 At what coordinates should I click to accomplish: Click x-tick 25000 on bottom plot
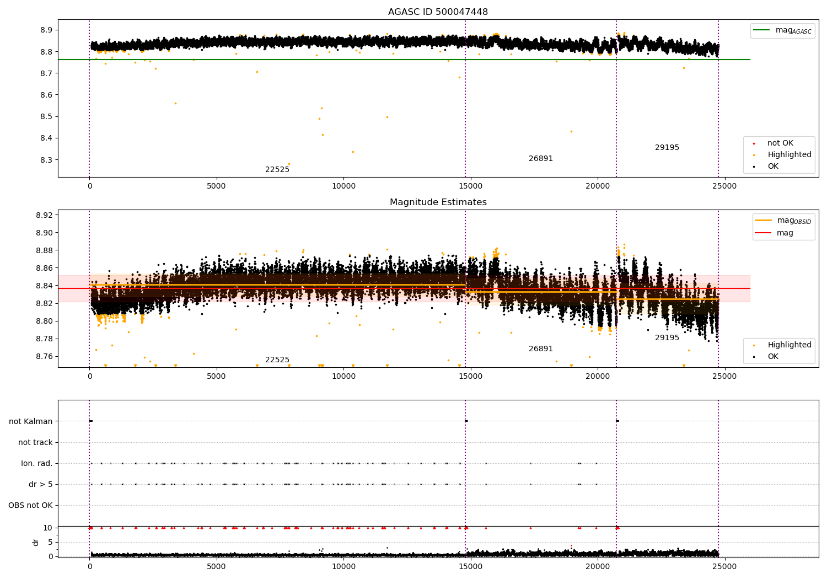724,566
